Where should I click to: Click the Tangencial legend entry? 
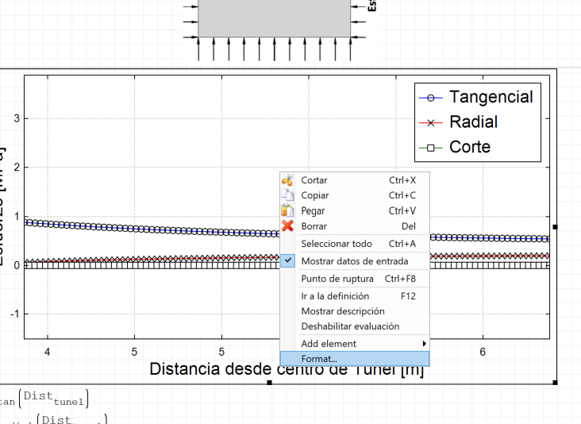coord(491,97)
